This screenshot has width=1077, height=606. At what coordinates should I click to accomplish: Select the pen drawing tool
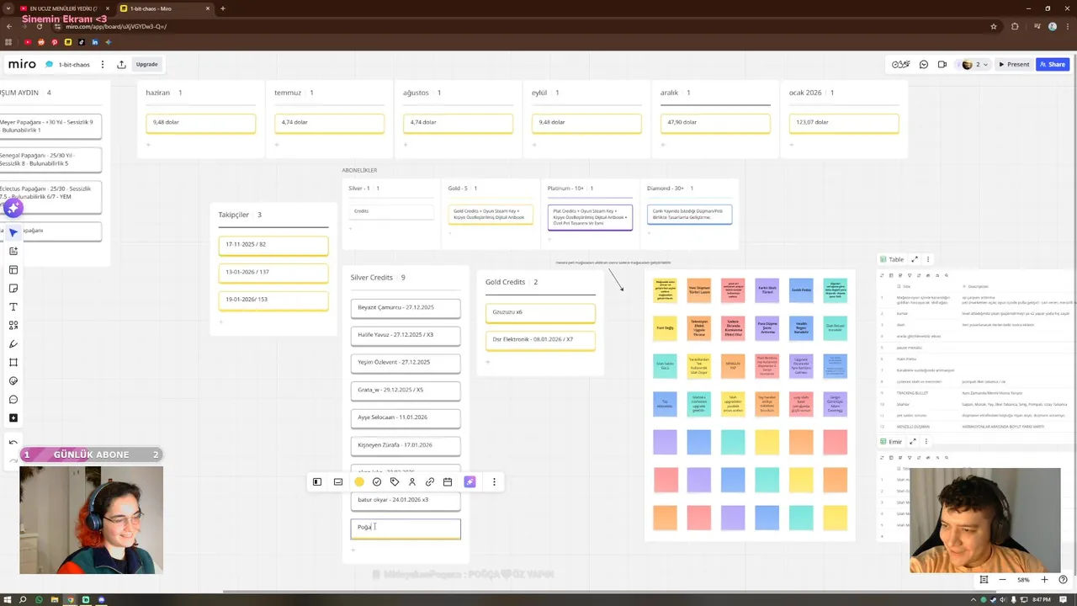coord(13,344)
